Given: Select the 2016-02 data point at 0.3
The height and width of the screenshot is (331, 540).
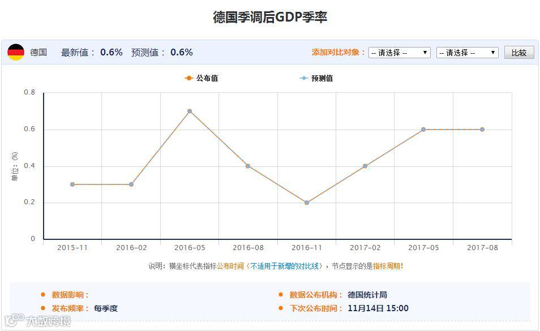Looking at the screenshot, I should 131,184.
